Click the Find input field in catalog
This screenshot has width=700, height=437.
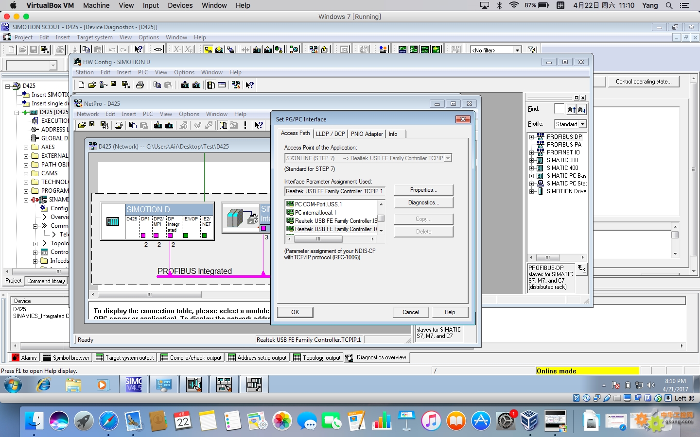559,109
